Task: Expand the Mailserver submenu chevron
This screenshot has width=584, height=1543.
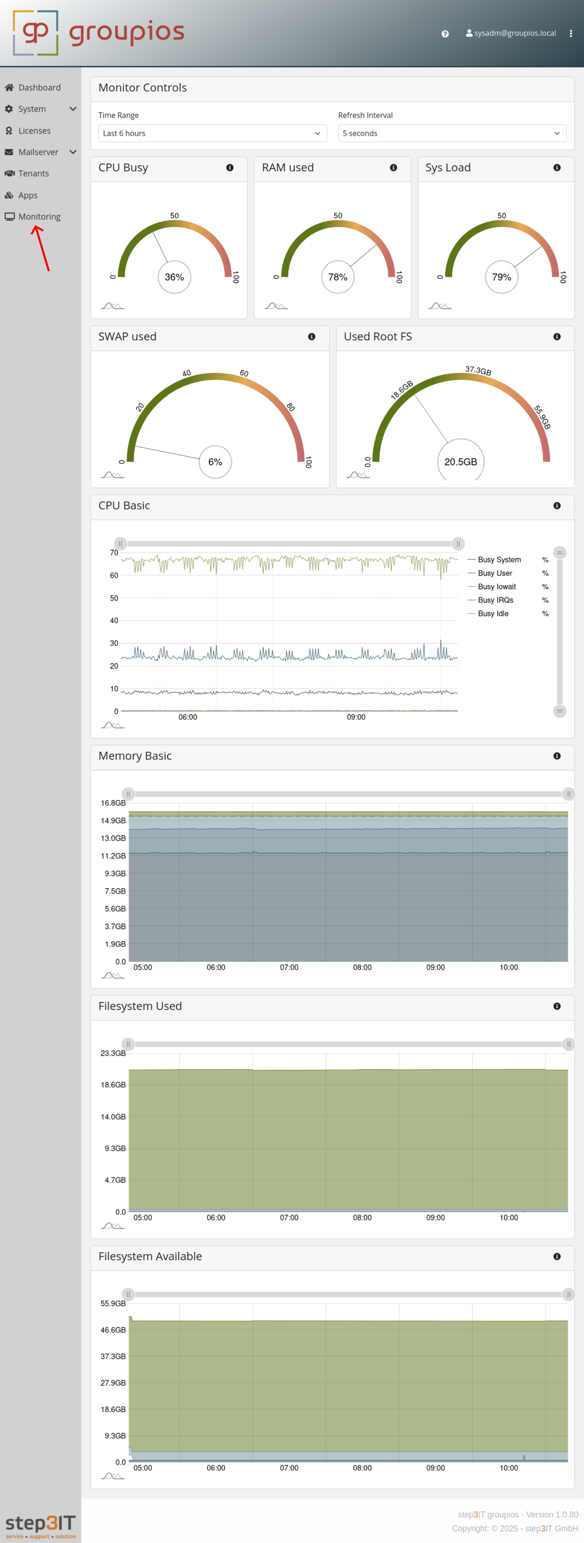Action: pos(72,151)
